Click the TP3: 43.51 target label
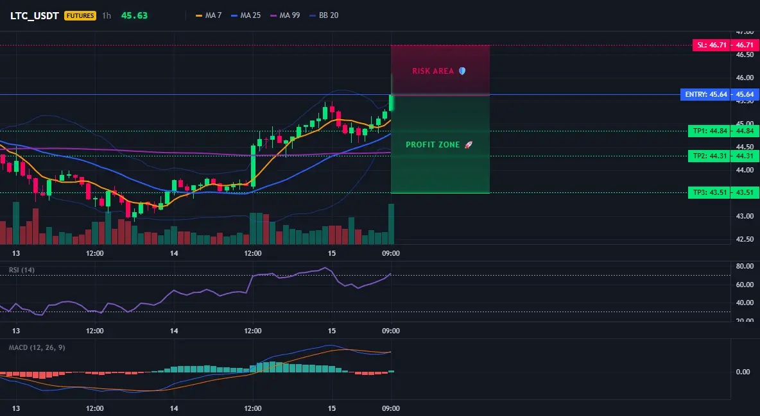The height and width of the screenshot is (416, 760). (709, 193)
